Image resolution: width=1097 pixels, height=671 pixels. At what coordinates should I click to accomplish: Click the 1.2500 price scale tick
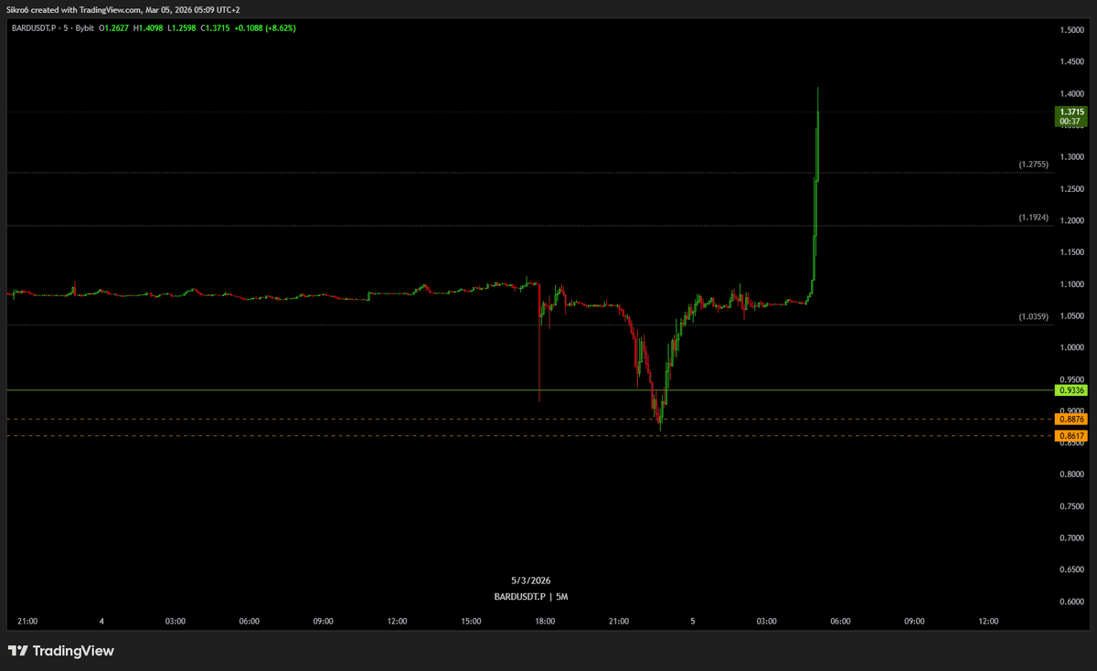tap(1072, 189)
